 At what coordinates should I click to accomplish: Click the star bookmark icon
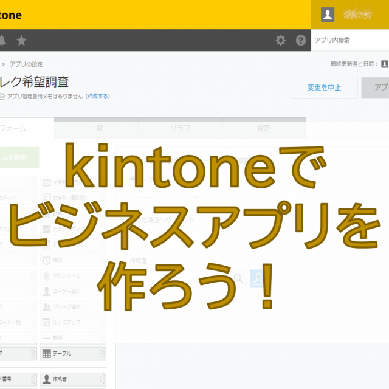coord(21,40)
